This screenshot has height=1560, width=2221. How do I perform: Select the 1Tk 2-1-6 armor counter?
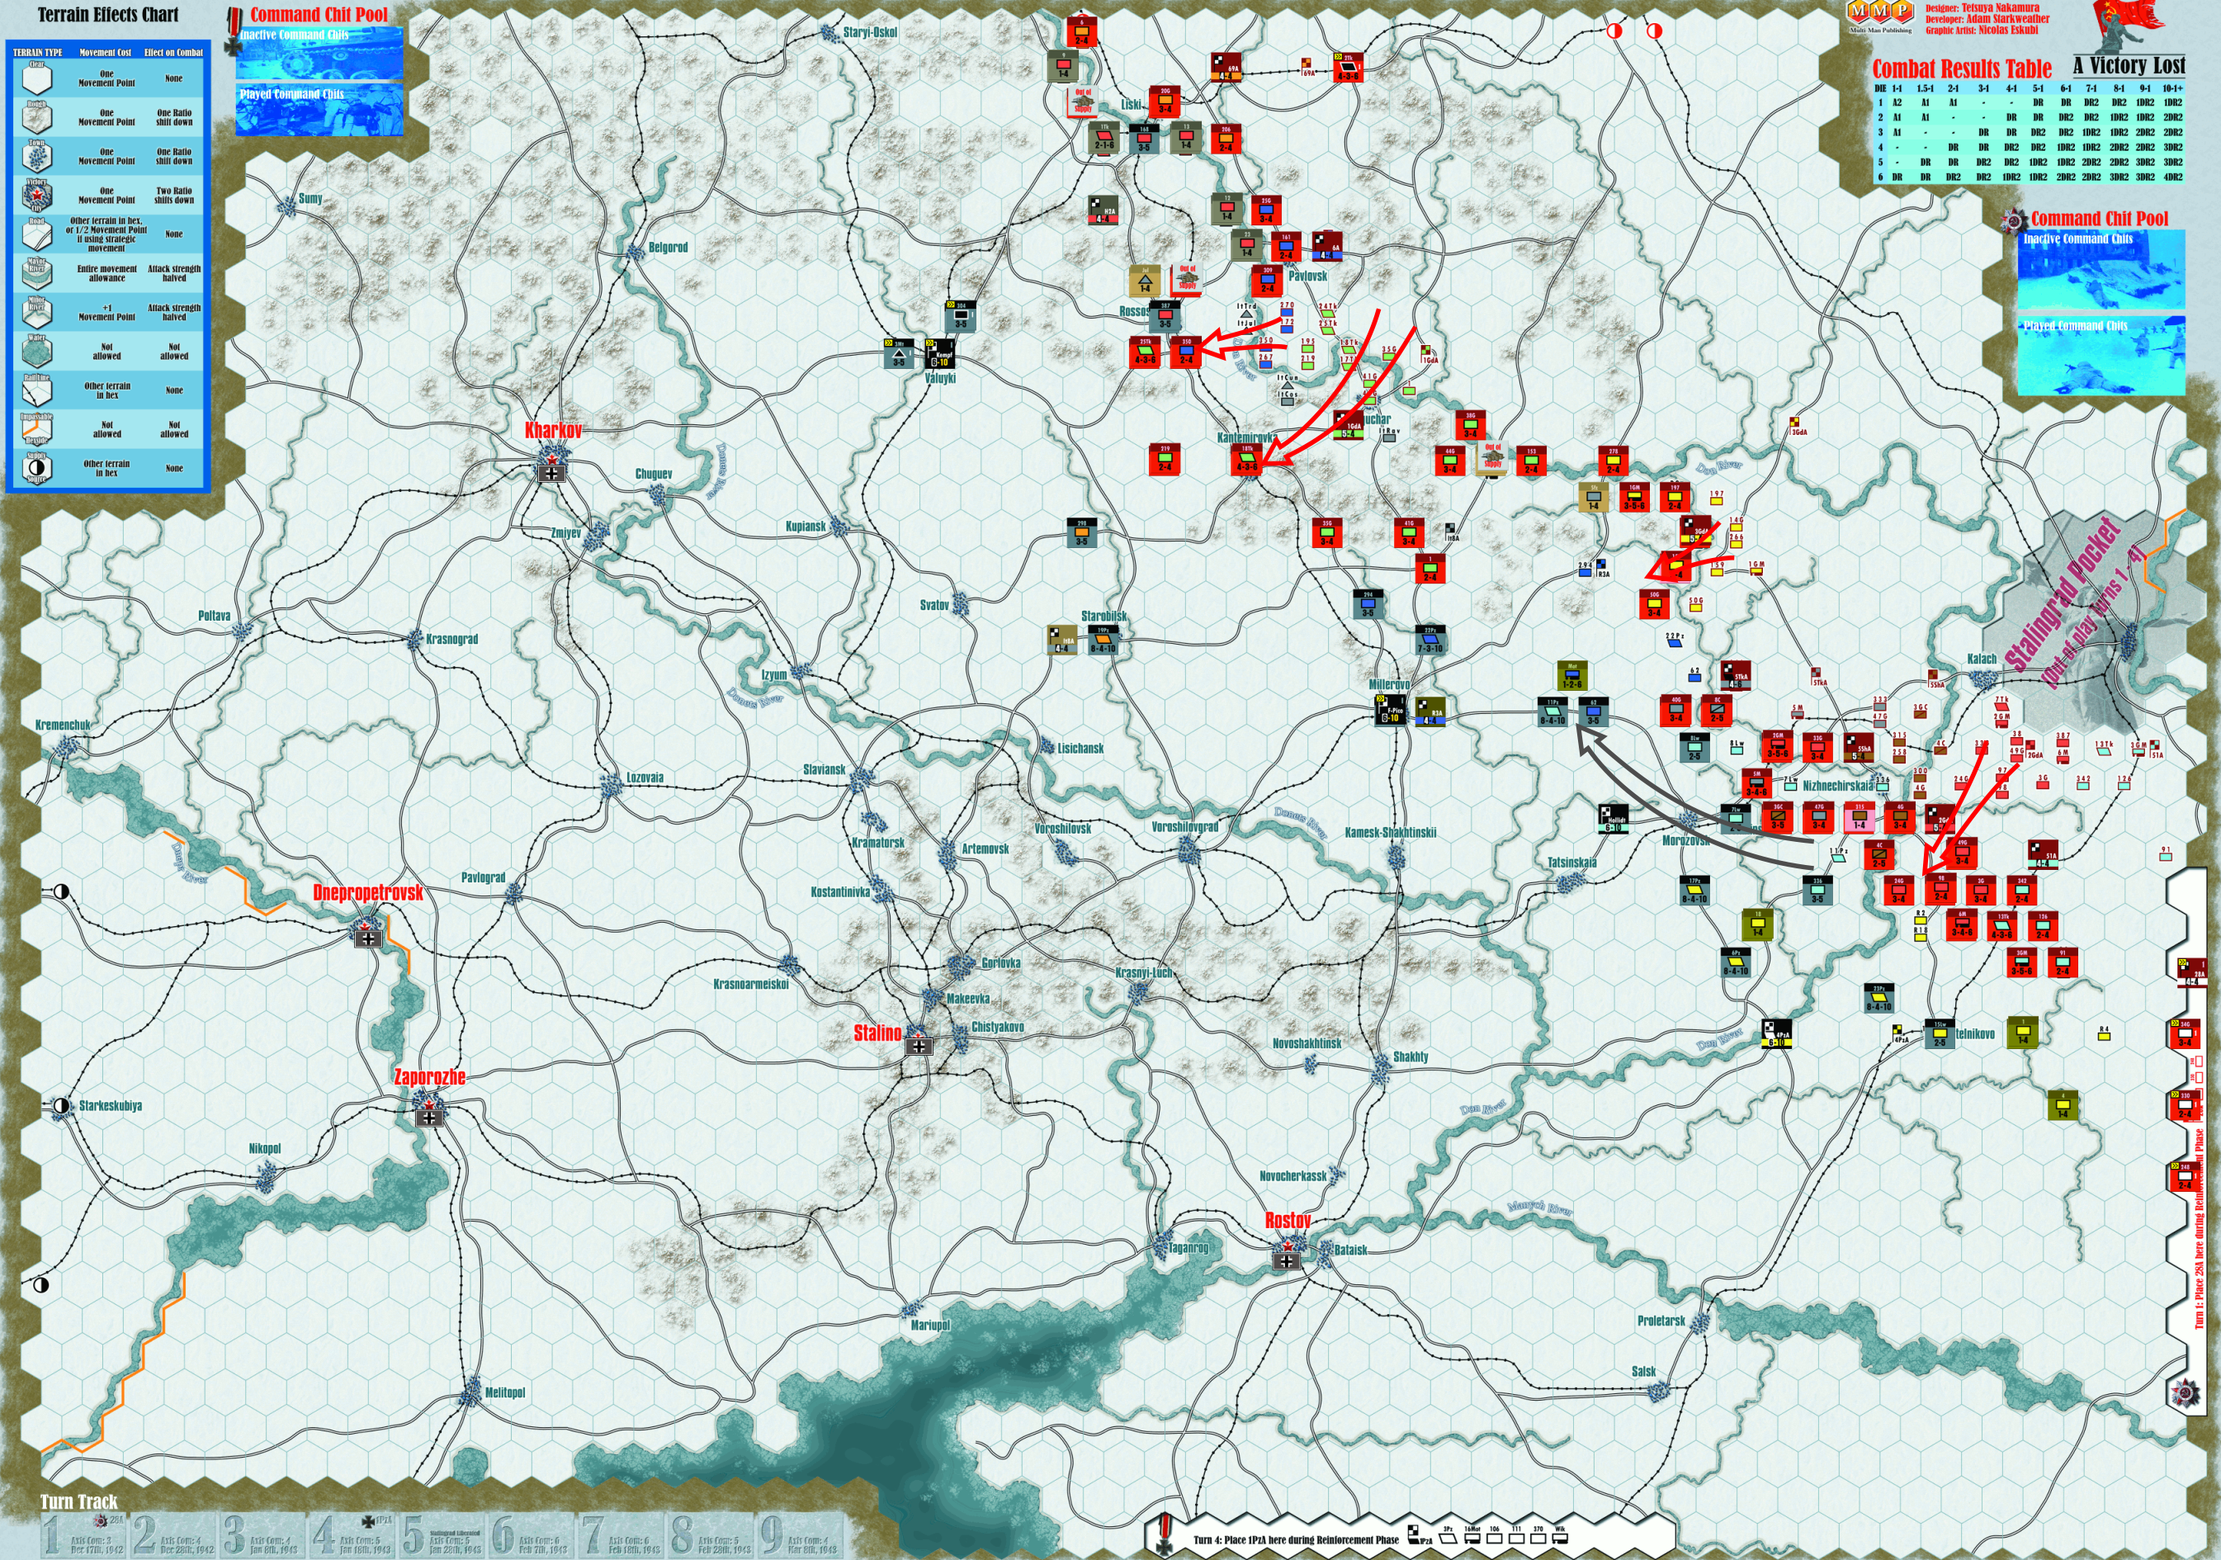coord(1103,137)
